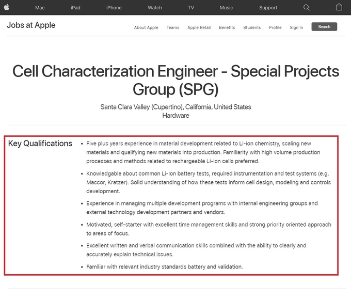Visit the Teams page link
Image resolution: width=351 pixels, height=299 pixels.
pyautogui.click(x=173, y=27)
